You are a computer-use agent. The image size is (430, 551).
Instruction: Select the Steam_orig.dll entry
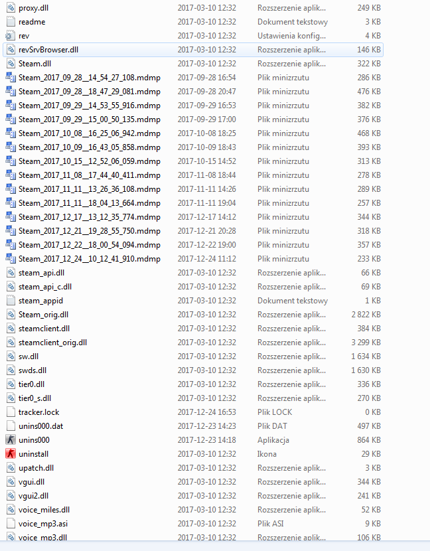[192, 315]
